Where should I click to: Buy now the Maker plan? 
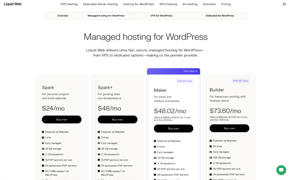(174, 128)
